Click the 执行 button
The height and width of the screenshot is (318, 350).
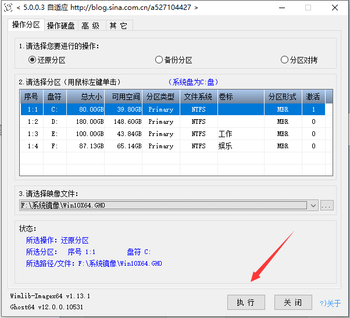click(245, 302)
